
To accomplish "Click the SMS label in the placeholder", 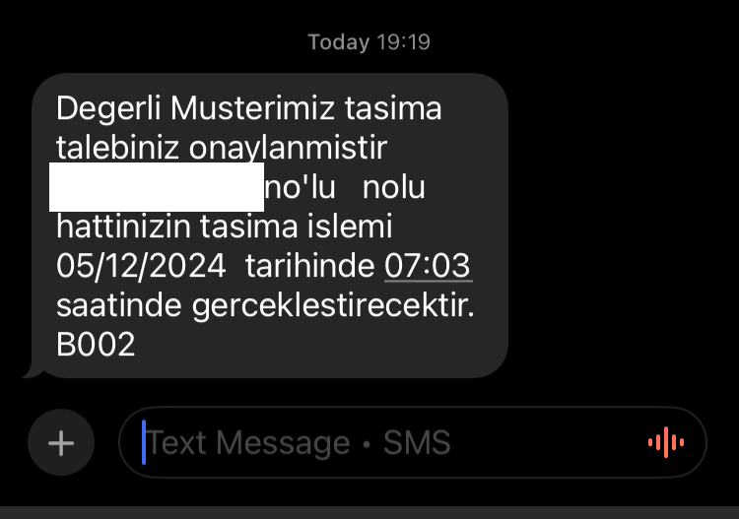I will click(x=417, y=442).
